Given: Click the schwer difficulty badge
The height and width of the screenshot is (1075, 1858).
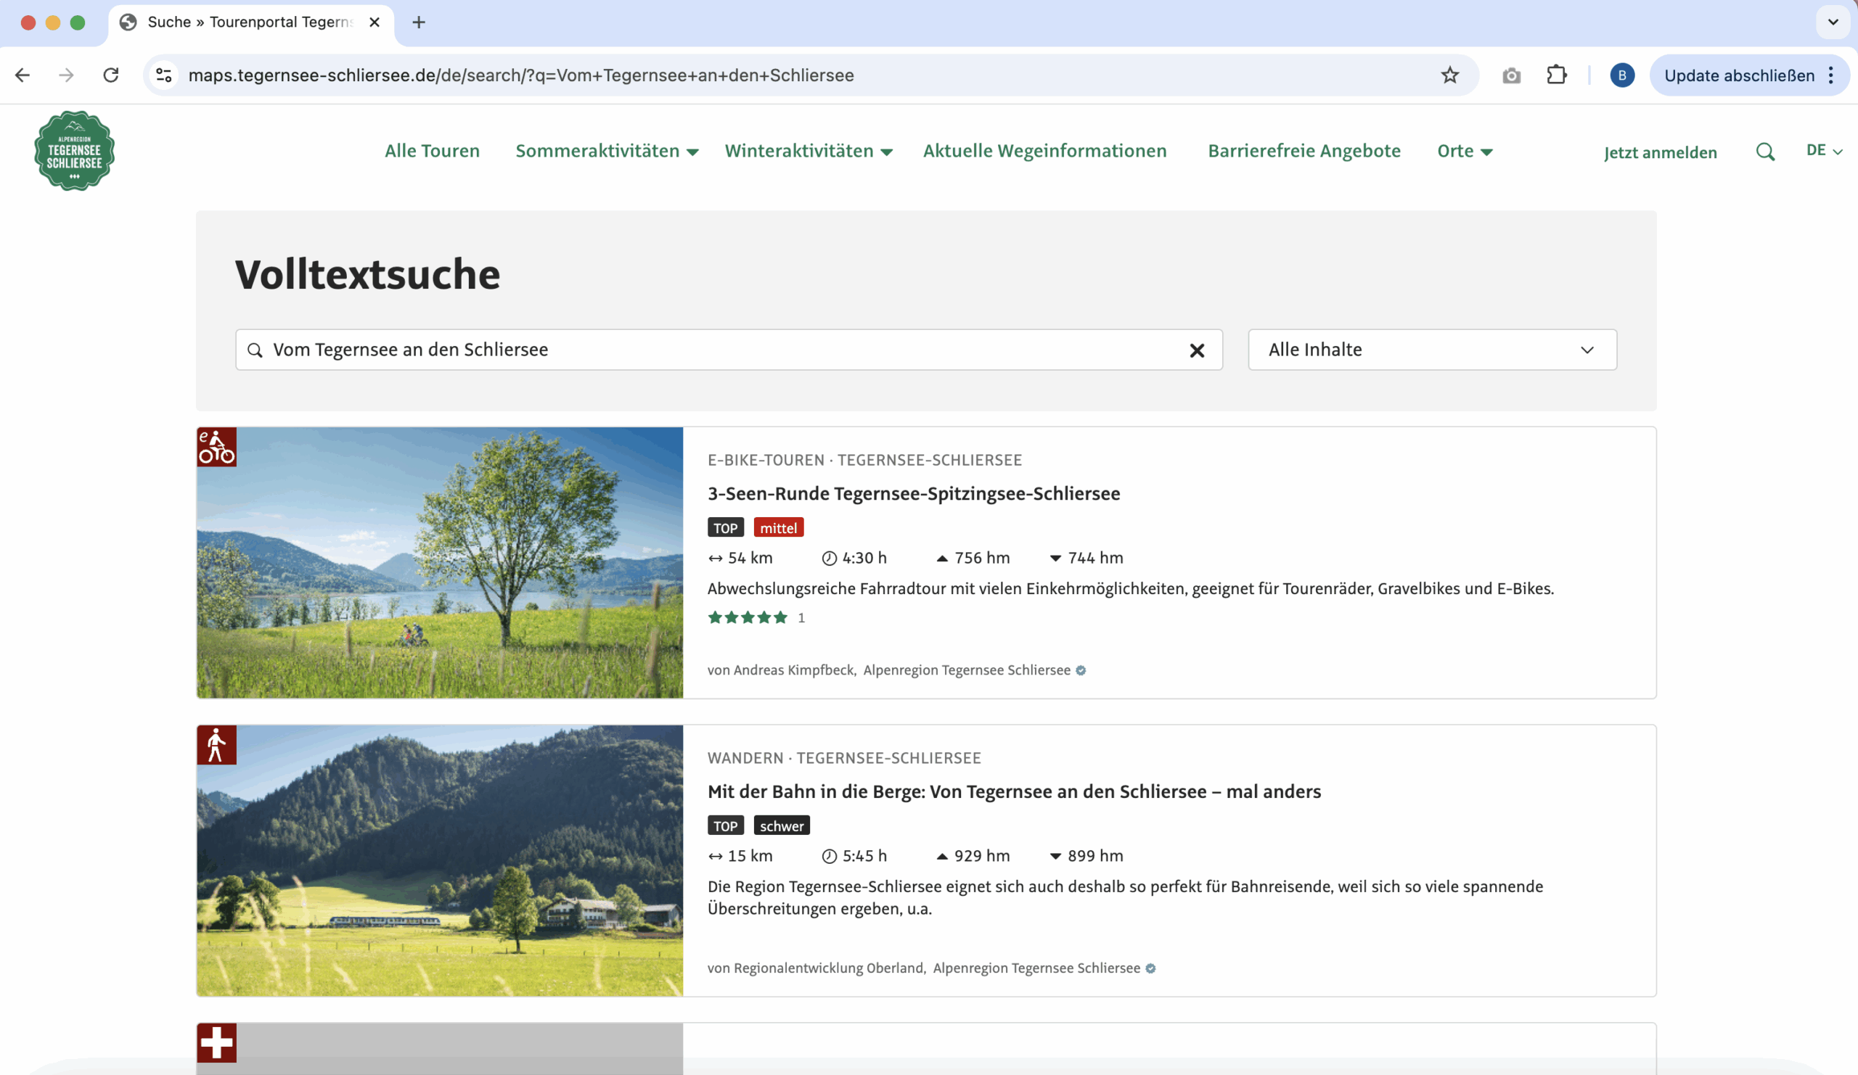Looking at the screenshot, I should [782, 825].
